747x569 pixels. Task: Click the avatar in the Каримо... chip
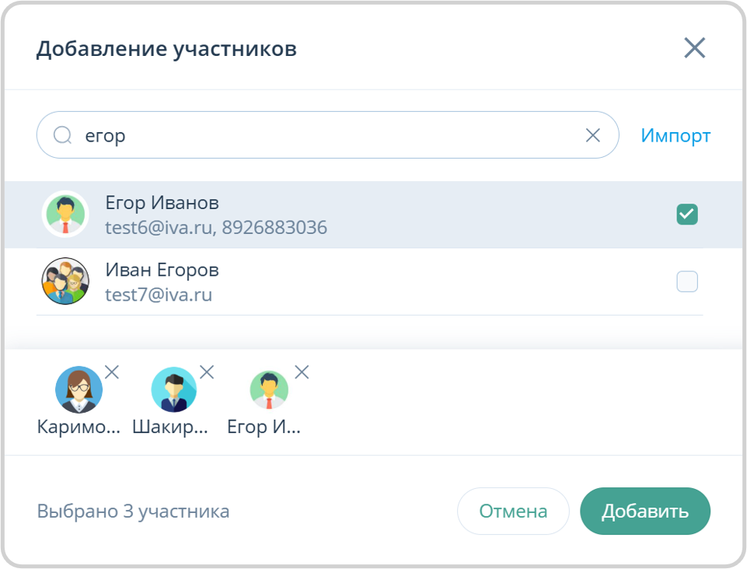[x=79, y=389]
